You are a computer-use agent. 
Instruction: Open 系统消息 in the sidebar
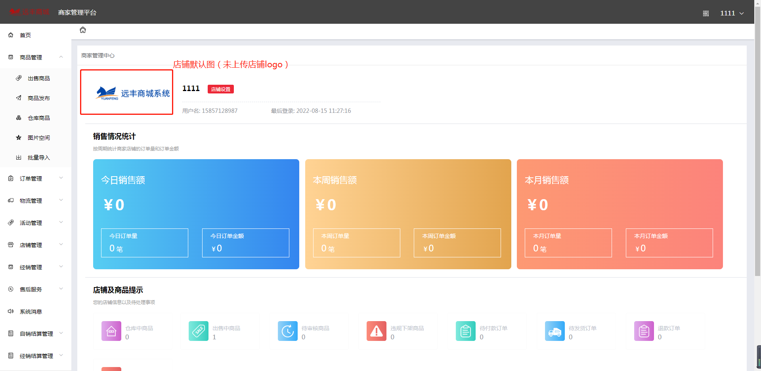pos(36,311)
